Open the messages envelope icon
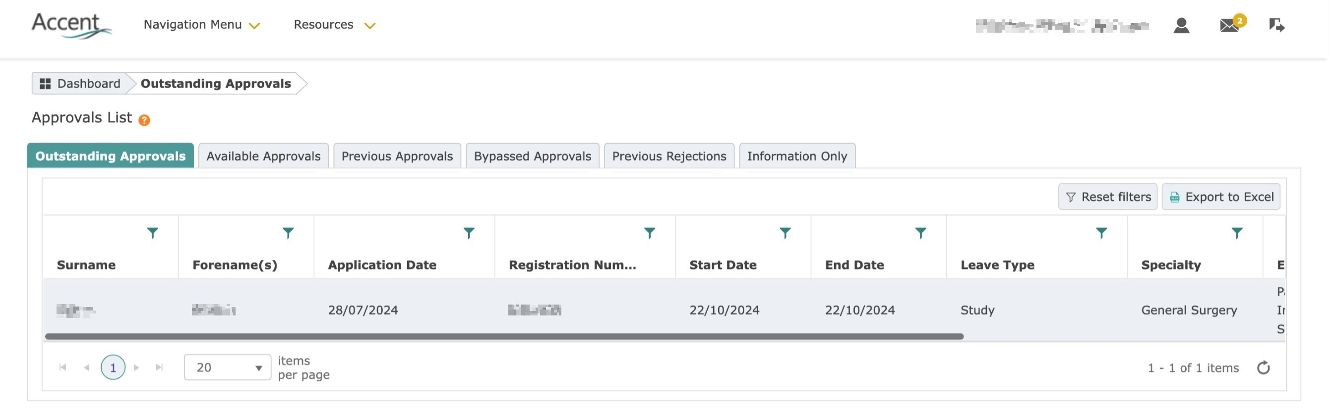Screen dimensions: 1333x413 tap(1229, 25)
